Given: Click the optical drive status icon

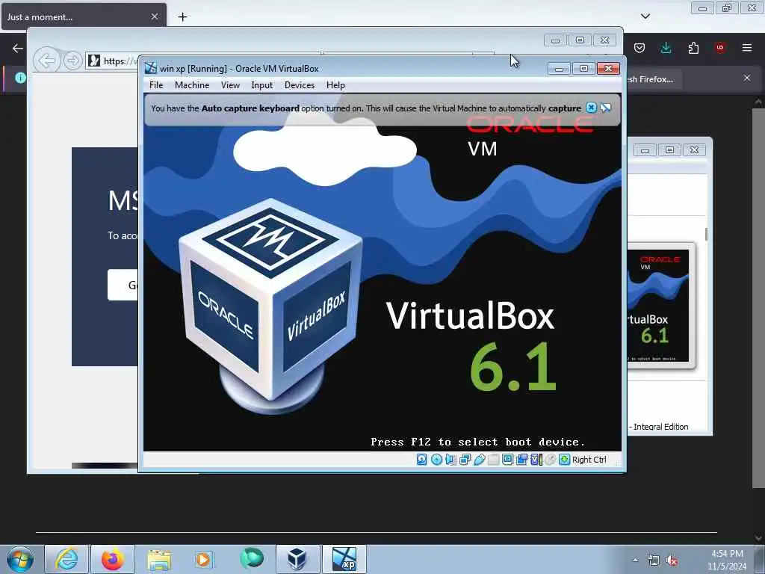Looking at the screenshot, I should [436, 460].
